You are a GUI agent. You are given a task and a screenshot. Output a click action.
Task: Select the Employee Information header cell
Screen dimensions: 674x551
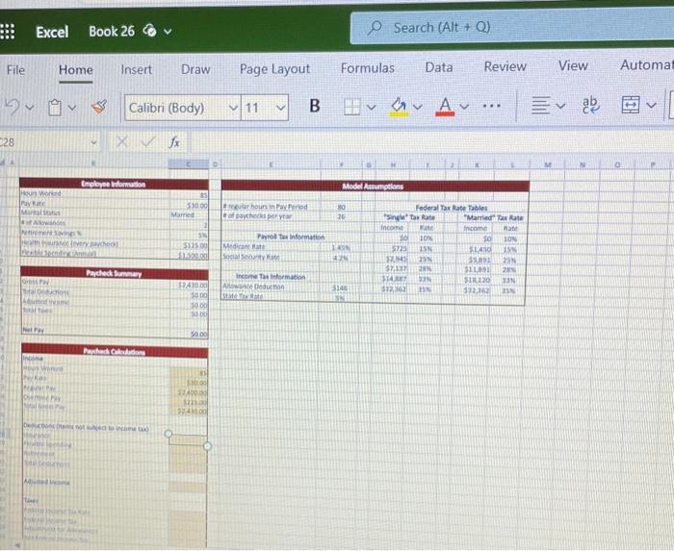tap(114, 184)
